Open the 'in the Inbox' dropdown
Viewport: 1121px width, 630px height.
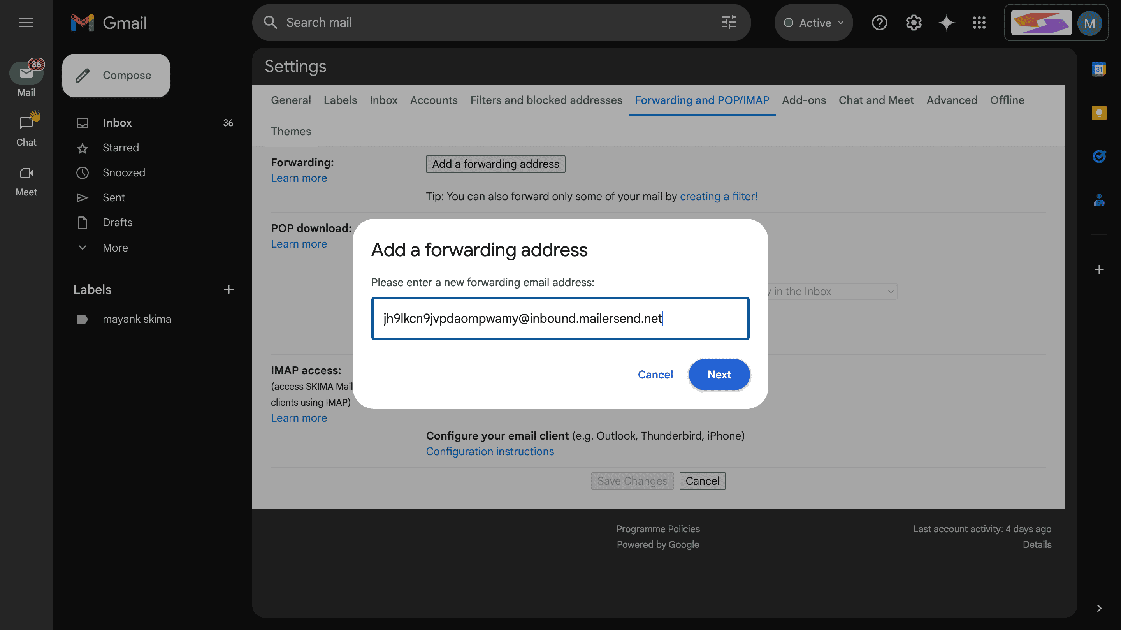(x=832, y=291)
